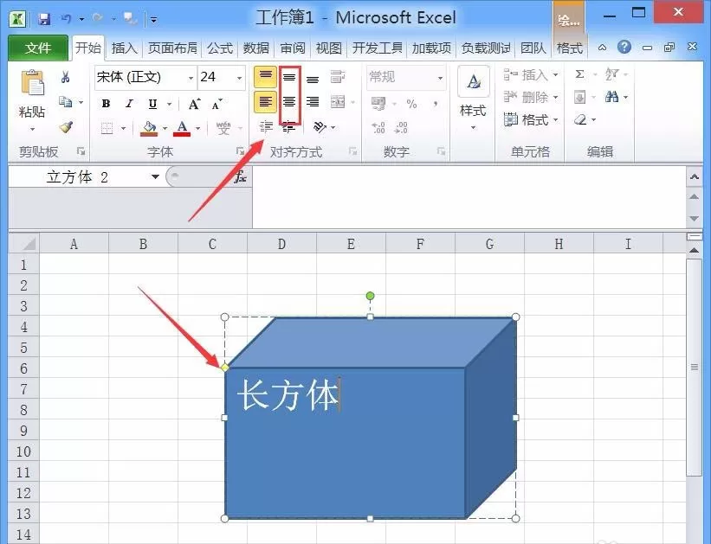Click the merge and center icon
711x544 pixels.
click(338, 102)
